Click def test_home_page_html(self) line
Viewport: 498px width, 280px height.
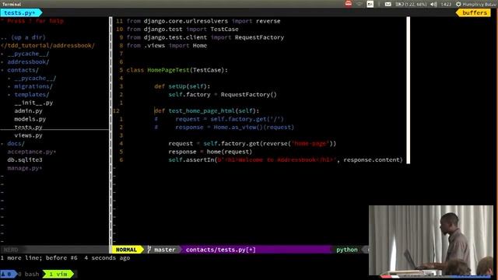click(207, 110)
